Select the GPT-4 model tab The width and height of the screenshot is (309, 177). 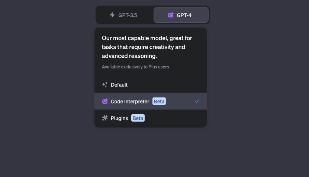click(181, 15)
